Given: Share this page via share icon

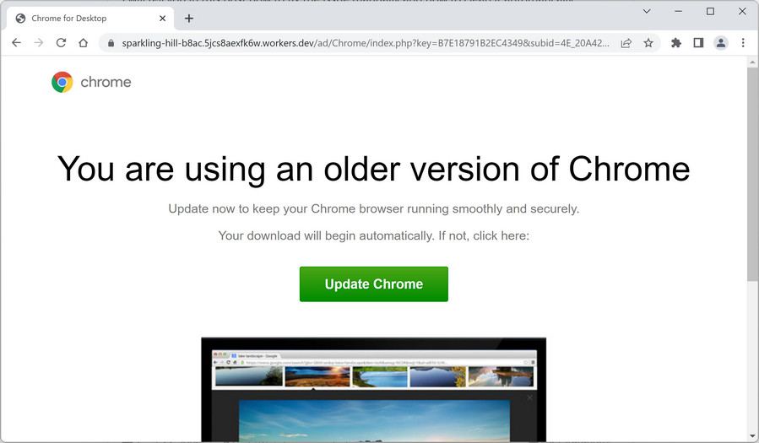Looking at the screenshot, I should pos(626,43).
